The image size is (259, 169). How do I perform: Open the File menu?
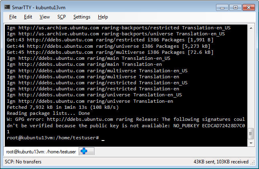click(x=13, y=17)
